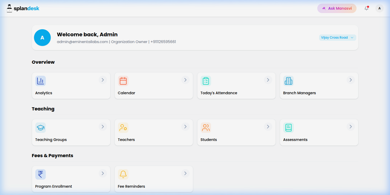Click the arrow on the Calendar card

[185, 80]
